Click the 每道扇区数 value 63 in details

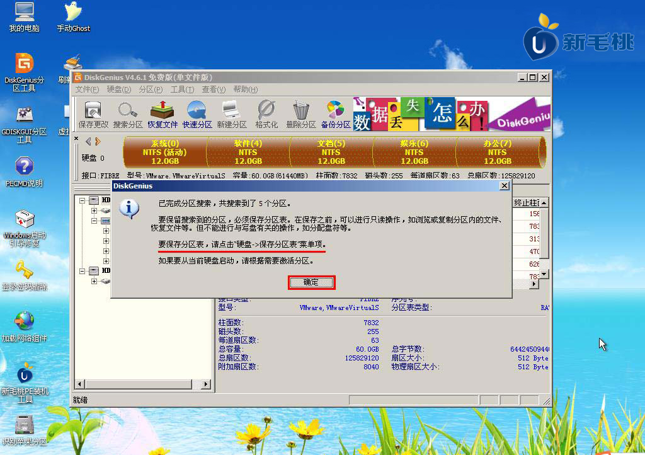coord(375,340)
